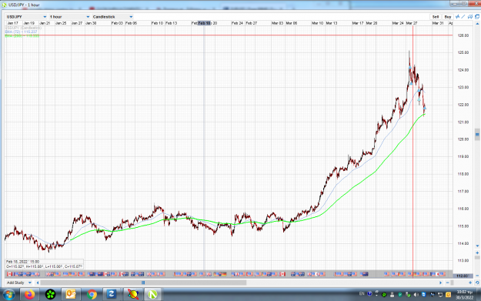The image size is (481, 301).
Task: Click the Mar 27 date label
Action: (412, 23)
